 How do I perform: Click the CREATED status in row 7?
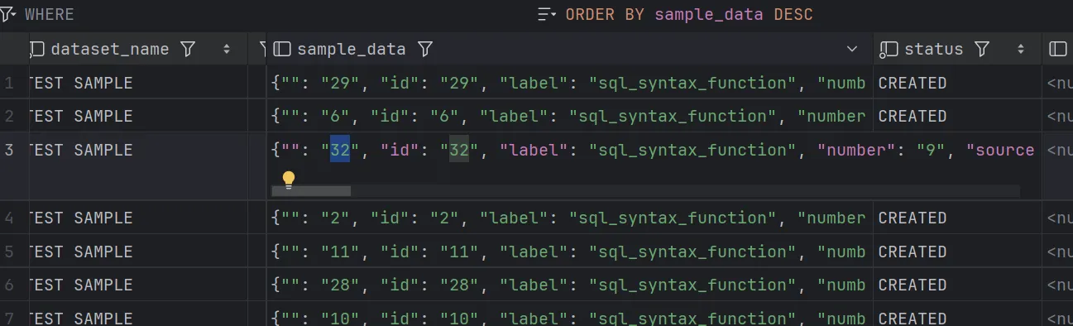[913, 319]
